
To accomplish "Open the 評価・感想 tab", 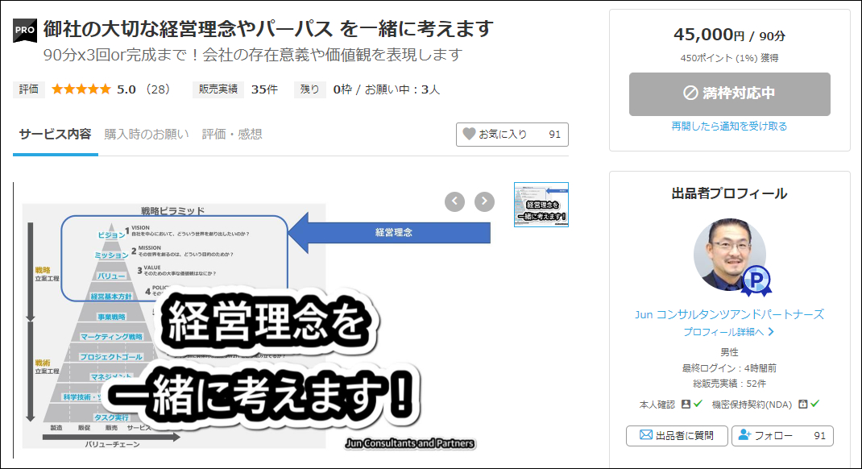I will click(232, 134).
